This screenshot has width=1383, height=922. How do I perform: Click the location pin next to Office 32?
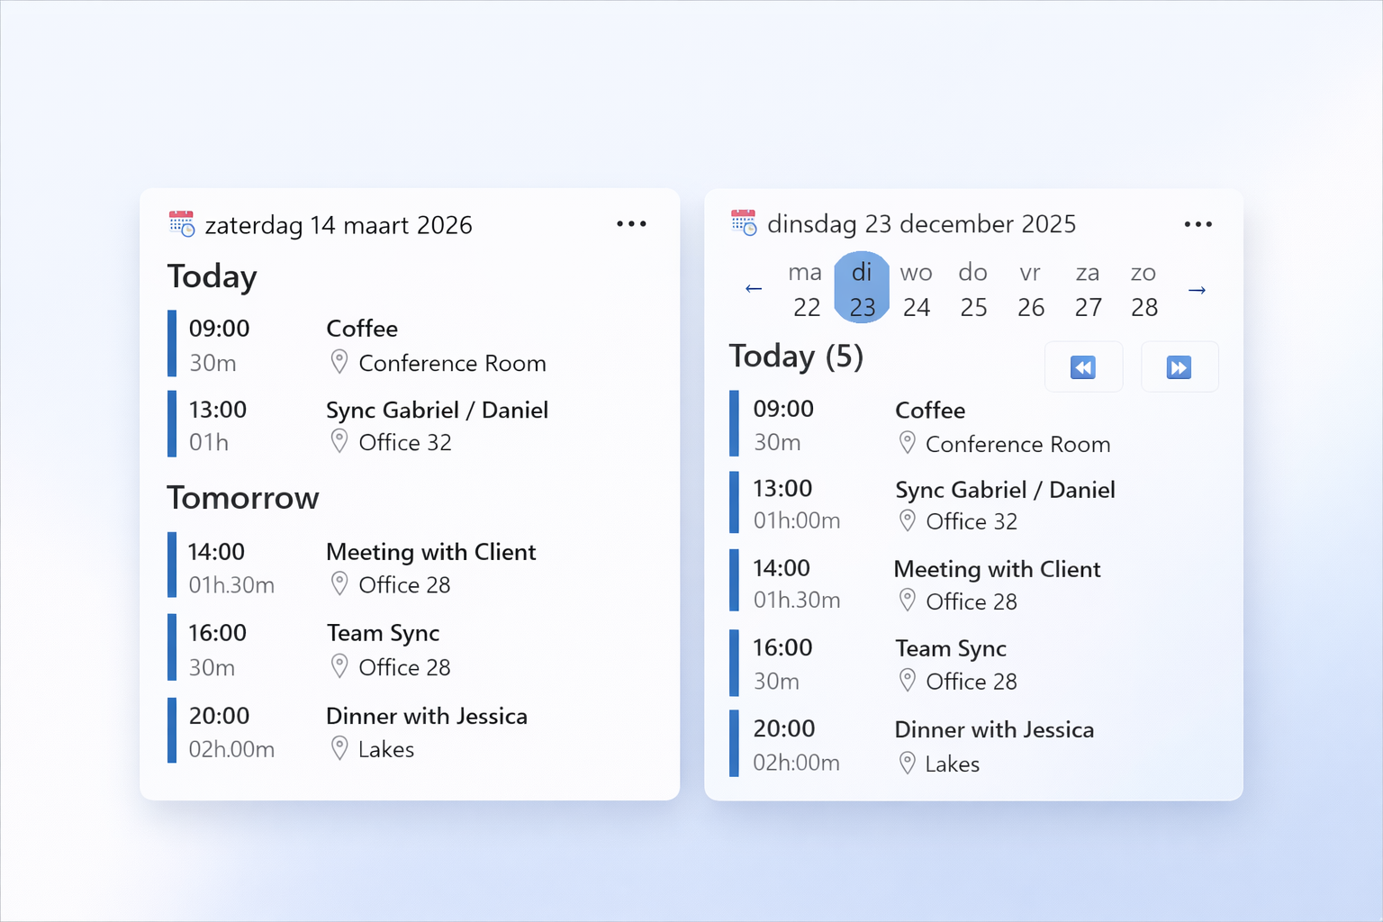339,440
